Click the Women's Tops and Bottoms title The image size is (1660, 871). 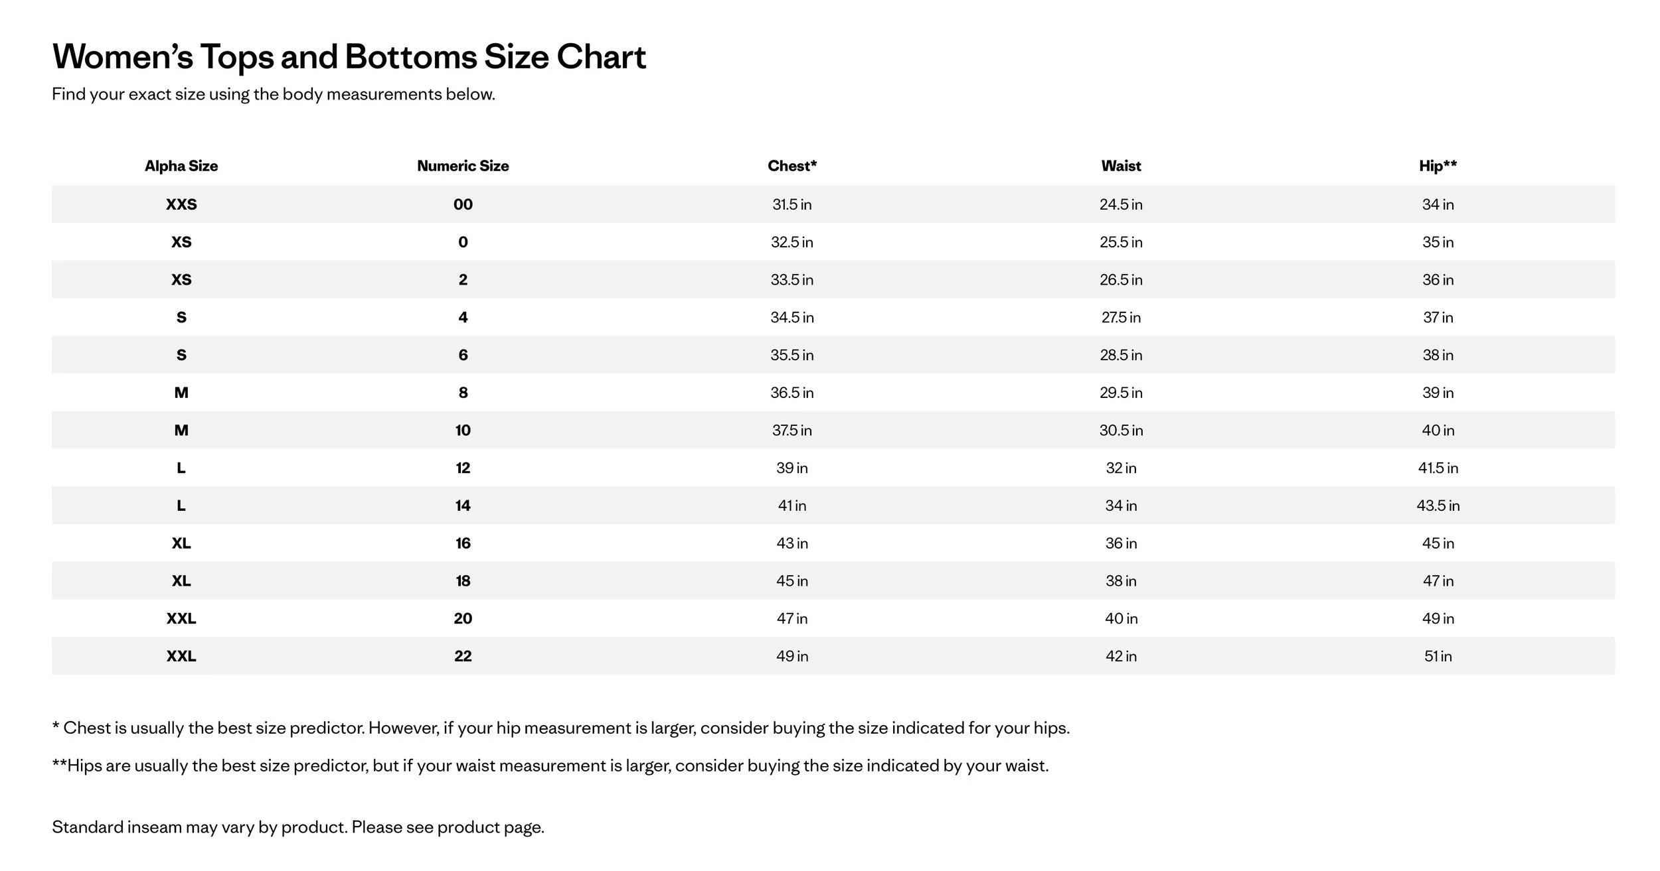[349, 57]
